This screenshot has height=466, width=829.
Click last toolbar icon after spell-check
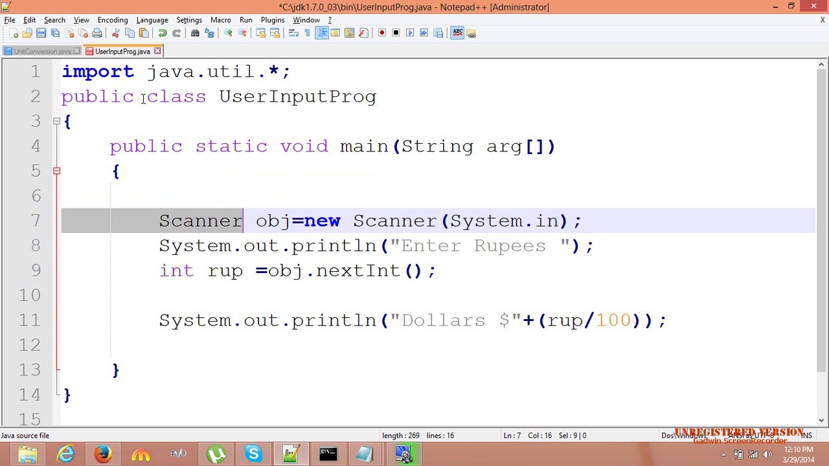click(x=471, y=33)
